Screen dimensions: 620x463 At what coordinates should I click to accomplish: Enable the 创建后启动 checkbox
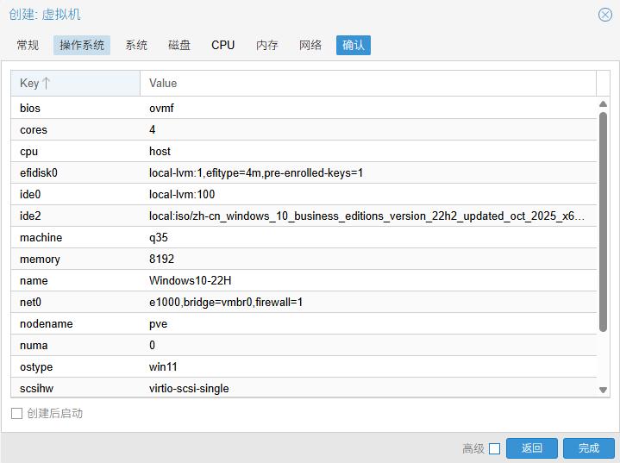coord(16,413)
